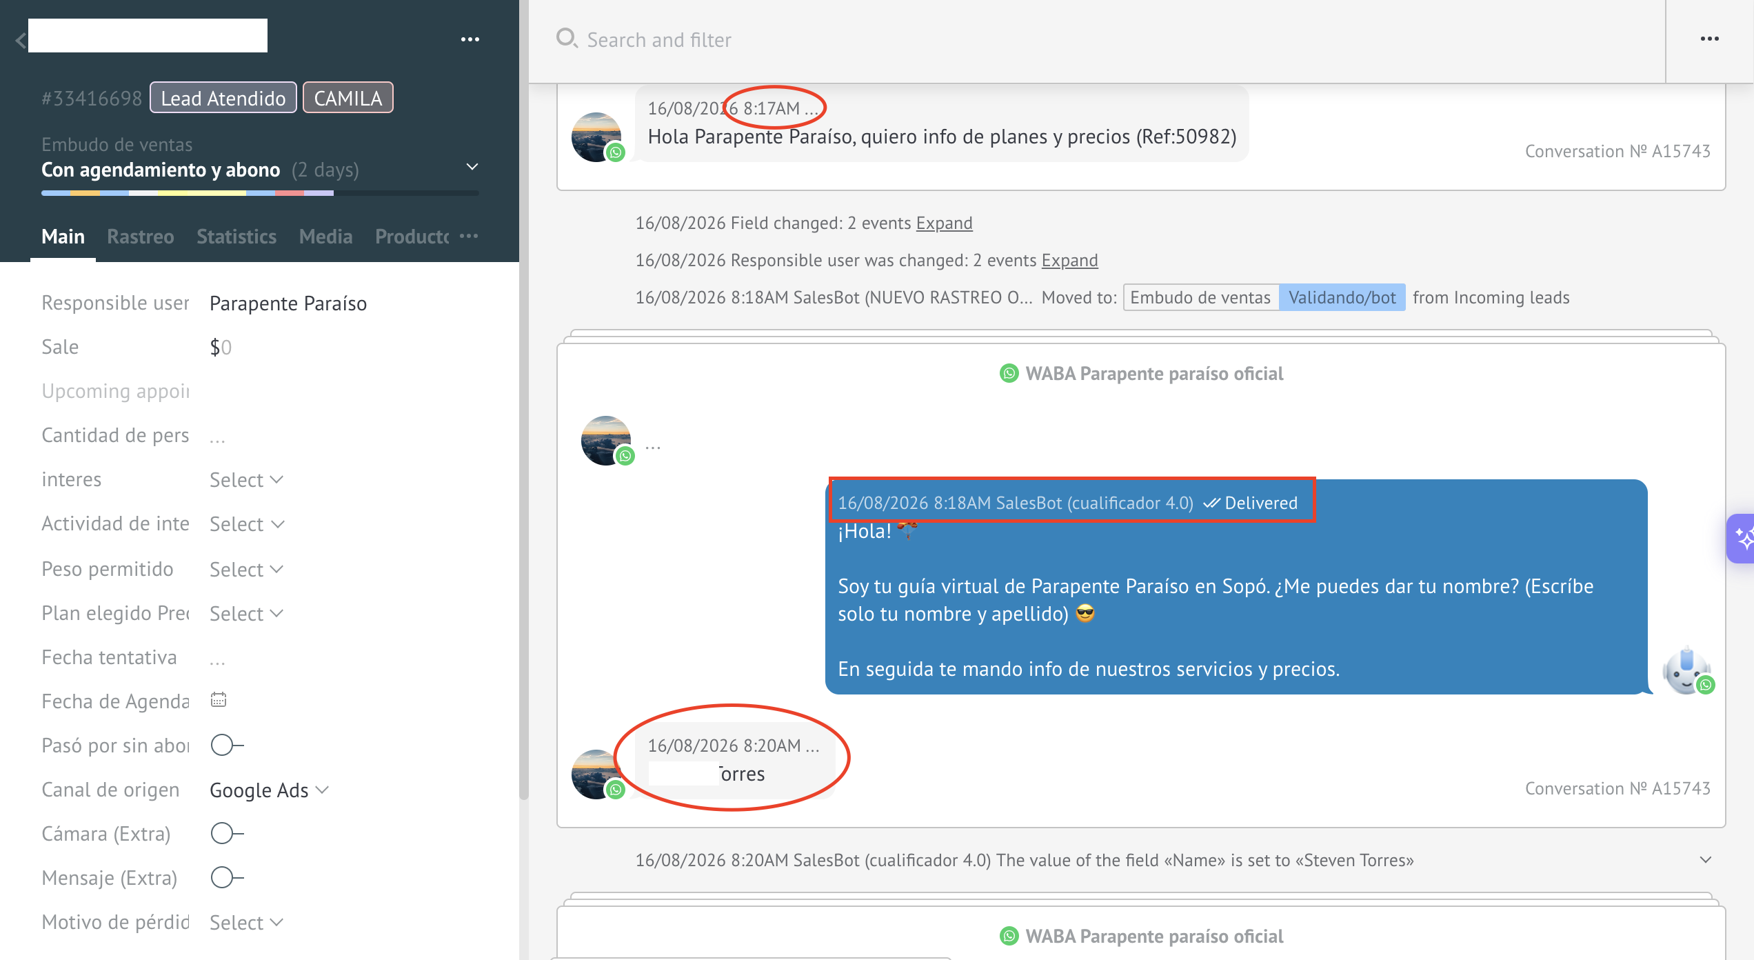This screenshot has width=1754, height=960.
Task: Toggle the Mensaje (Extra) switch
Action: tap(227, 877)
